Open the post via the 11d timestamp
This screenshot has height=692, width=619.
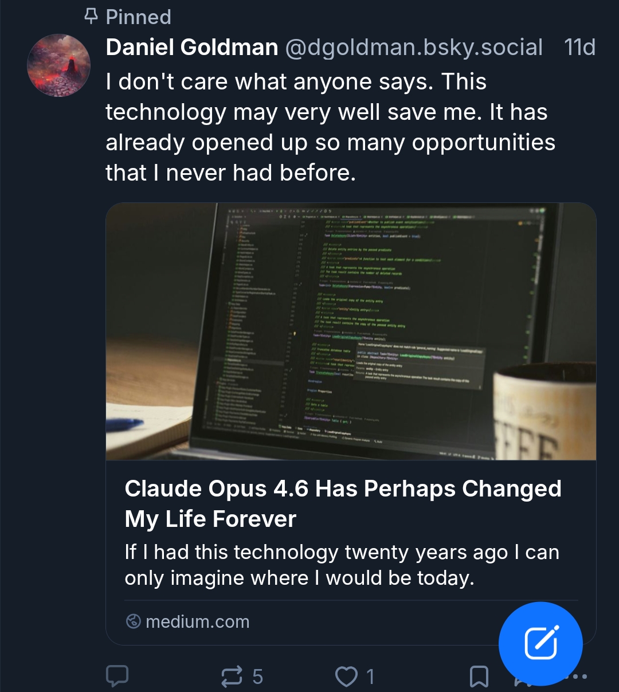(x=579, y=48)
